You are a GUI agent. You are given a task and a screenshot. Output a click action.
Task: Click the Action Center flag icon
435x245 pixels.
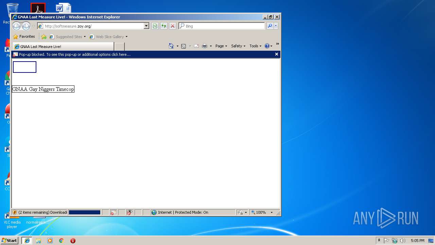[x=386, y=241]
